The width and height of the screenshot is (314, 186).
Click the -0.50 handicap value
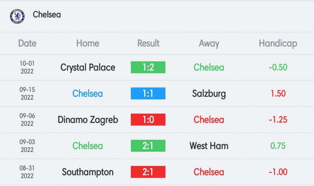(278, 67)
